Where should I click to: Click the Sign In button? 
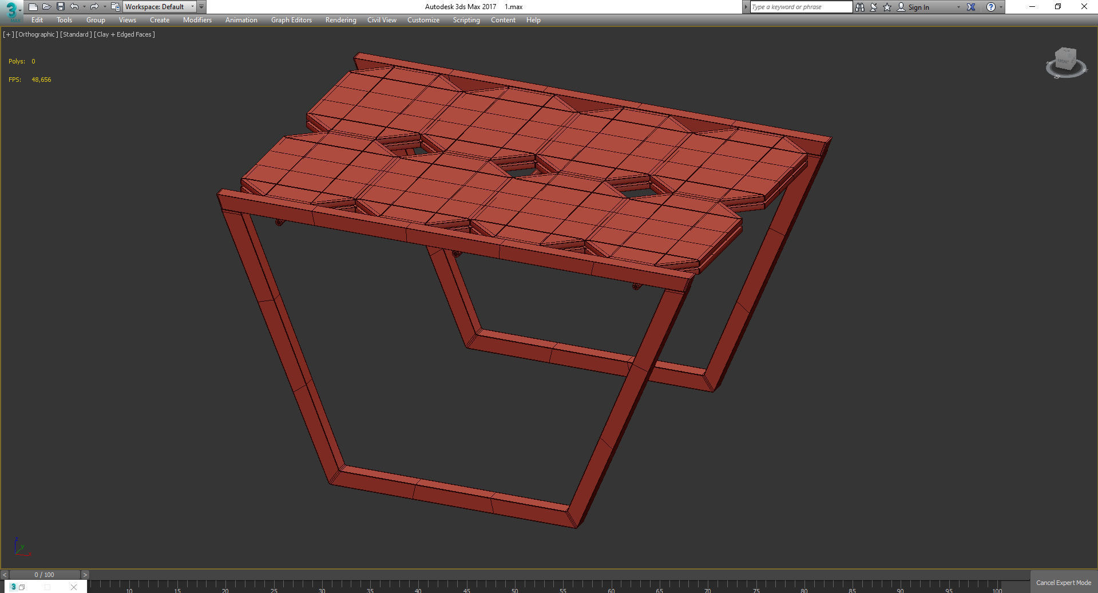click(913, 7)
